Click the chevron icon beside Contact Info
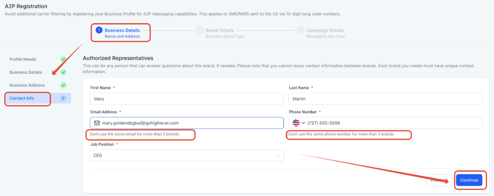The image size is (494, 196). (63, 98)
